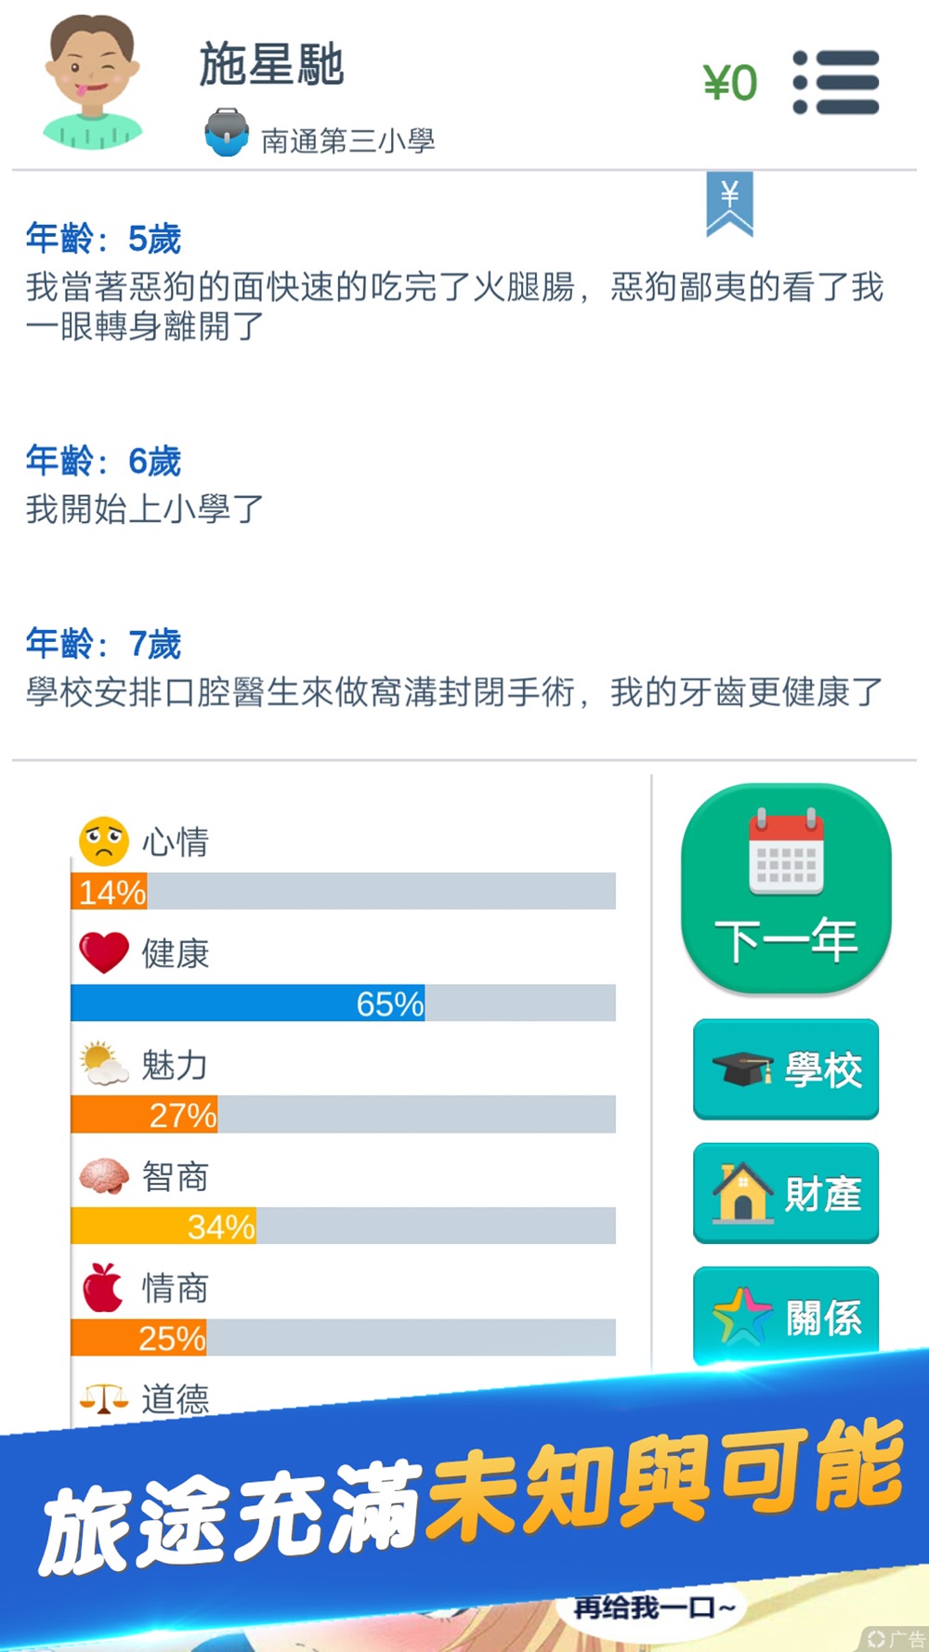Tap the sun-and-cloud charm icon
Screen dimensions: 929x1652
[103, 1064]
